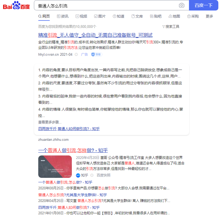The height and width of the screenshot is (218, 222).
Task: Open sub-link 一个普通人做引流,怎么做? - 知乎
Action: click(65, 182)
